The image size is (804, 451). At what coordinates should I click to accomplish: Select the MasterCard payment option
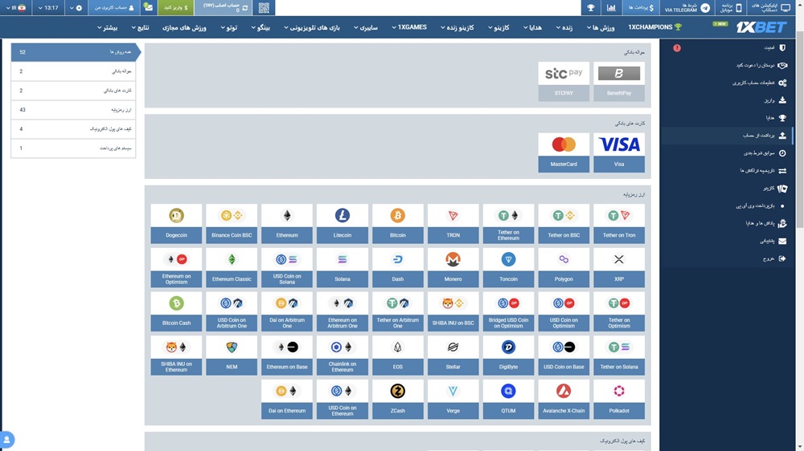564,152
